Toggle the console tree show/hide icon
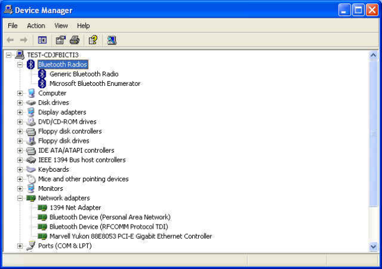 tap(42, 40)
